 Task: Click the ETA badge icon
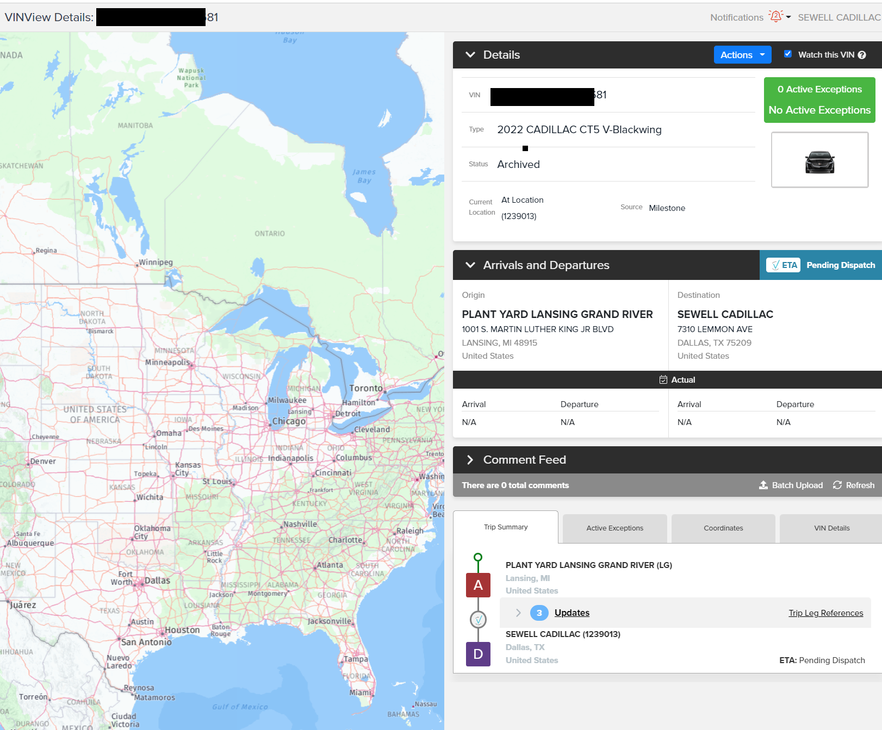783,265
